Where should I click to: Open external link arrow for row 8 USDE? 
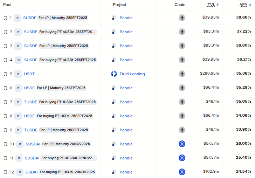point(18,116)
